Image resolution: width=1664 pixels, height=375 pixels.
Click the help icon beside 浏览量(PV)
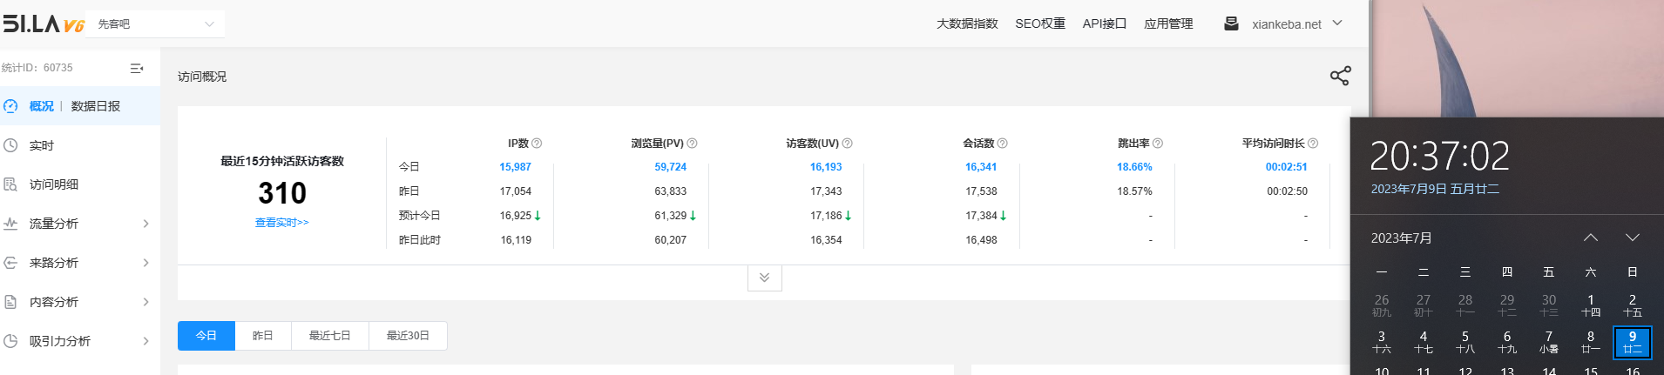(x=692, y=144)
